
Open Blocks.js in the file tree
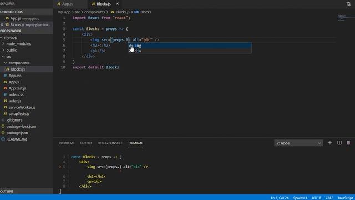[27, 69]
